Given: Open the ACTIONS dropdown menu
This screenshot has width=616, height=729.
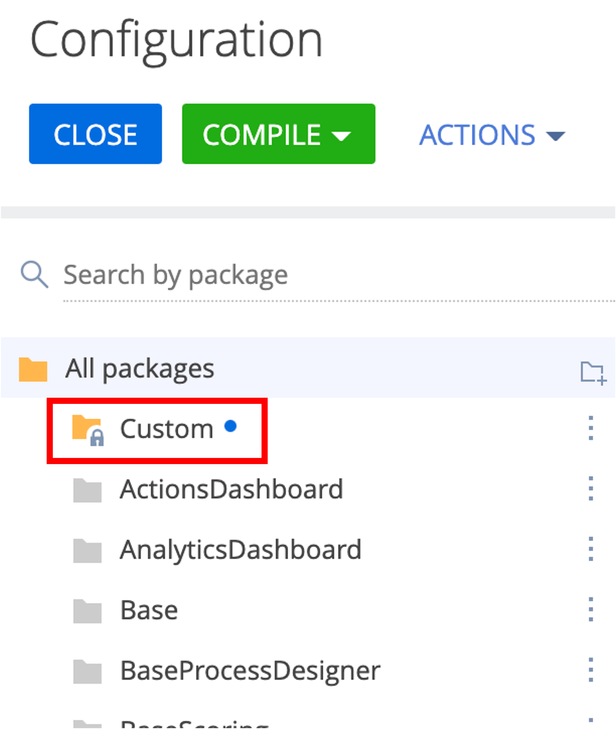Looking at the screenshot, I should tap(491, 135).
